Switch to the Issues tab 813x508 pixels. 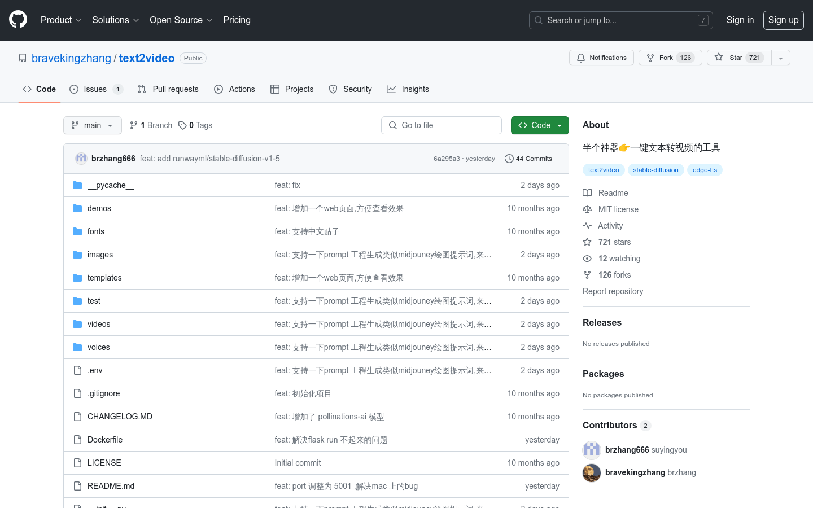96,89
